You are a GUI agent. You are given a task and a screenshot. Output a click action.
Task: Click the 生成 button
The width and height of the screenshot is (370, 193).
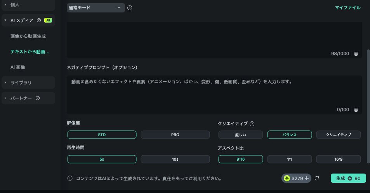pyautogui.click(x=348, y=178)
